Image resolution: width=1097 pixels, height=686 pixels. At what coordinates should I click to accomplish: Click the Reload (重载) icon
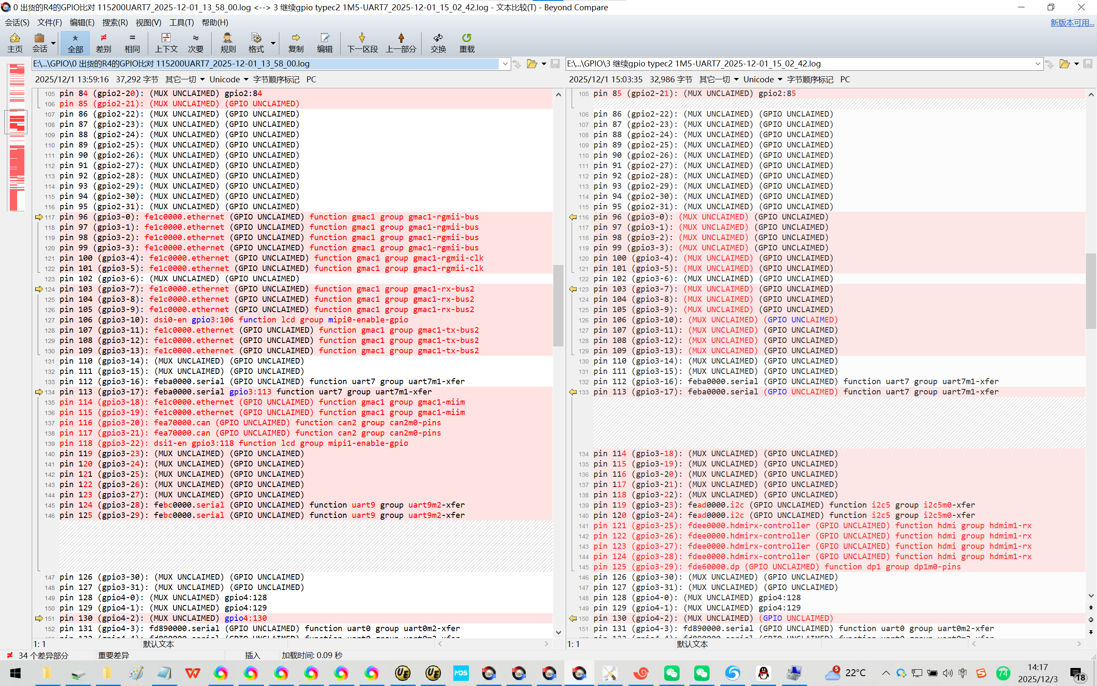point(467,42)
